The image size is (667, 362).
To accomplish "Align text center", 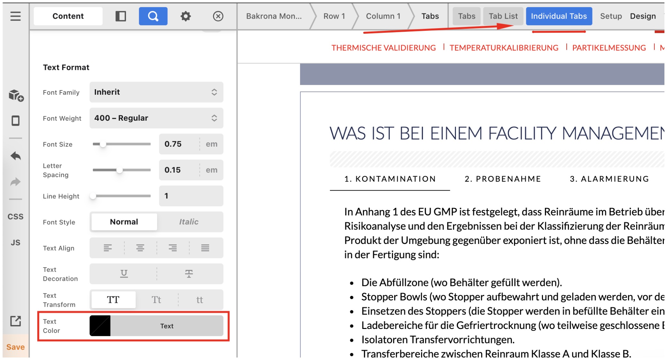I will tap(140, 248).
